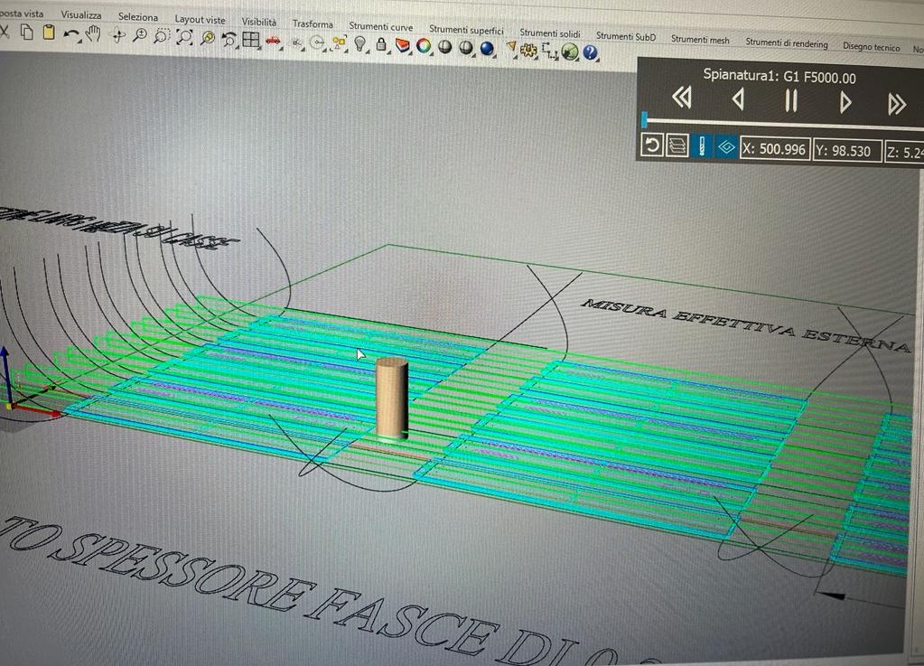Click the beige cylindrical cutter in the viewport
924x666 pixels.
pyautogui.click(x=392, y=399)
